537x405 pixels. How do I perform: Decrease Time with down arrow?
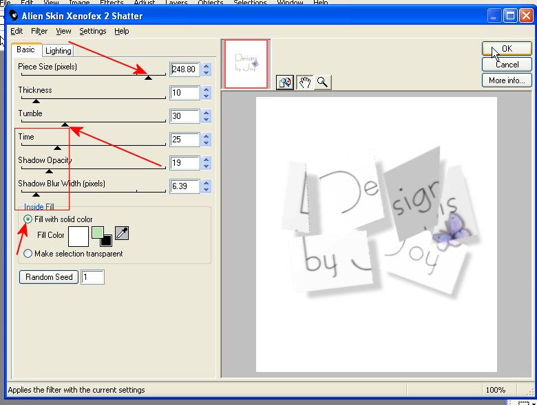(x=206, y=143)
